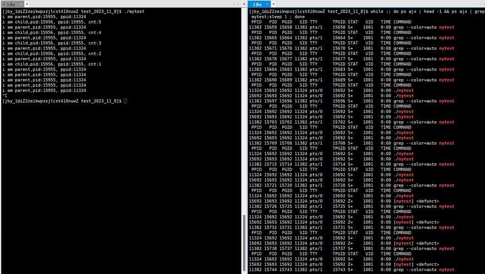This screenshot has height=274, width=485.
Task: Click the ^C line in left terminal
Action: pos(5,96)
